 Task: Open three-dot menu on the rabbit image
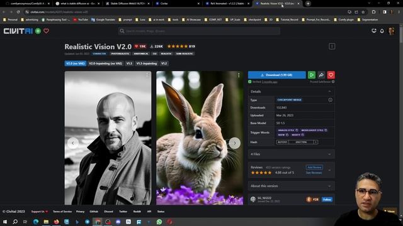point(239,75)
